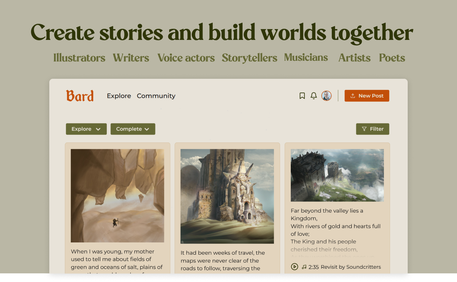Click the word Storytellers

pos(249,58)
